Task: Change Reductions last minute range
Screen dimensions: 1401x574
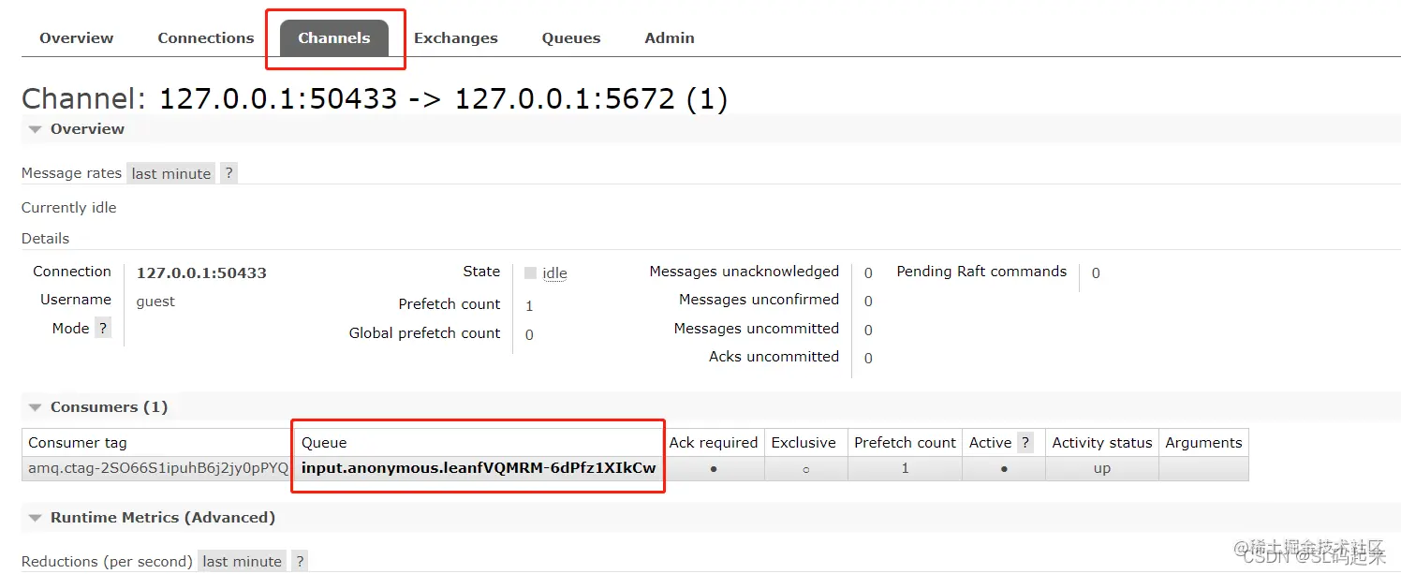Action: [243, 562]
